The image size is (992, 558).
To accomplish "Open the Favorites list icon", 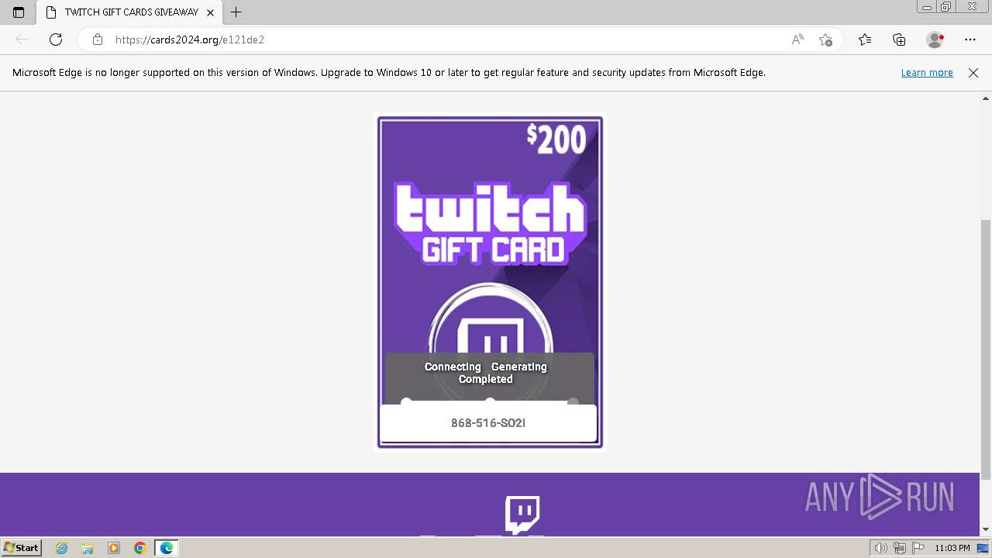I will (x=865, y=40).
